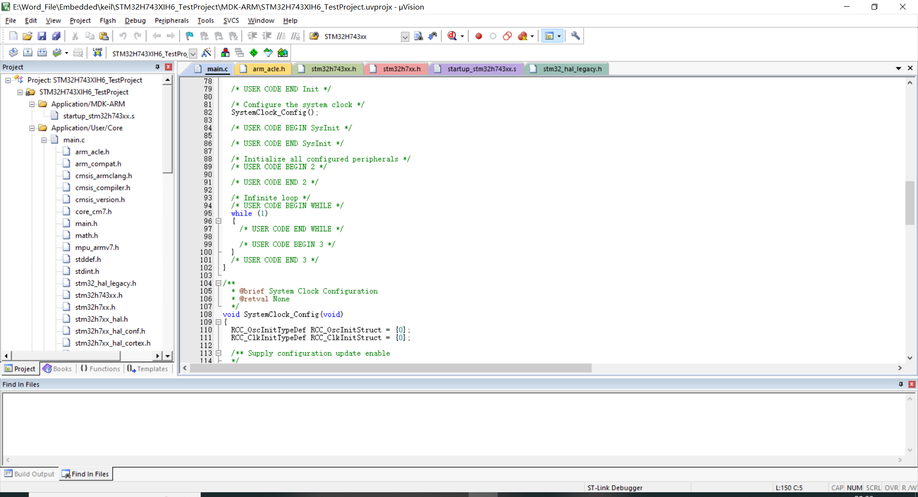Open the Pack Installer icon
918x497 pixels.
pos(283,53)
